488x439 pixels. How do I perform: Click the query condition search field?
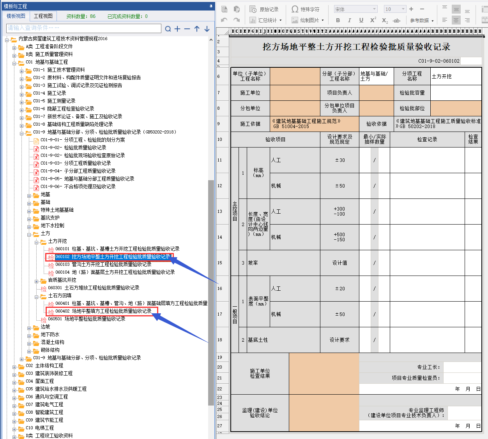84,28
